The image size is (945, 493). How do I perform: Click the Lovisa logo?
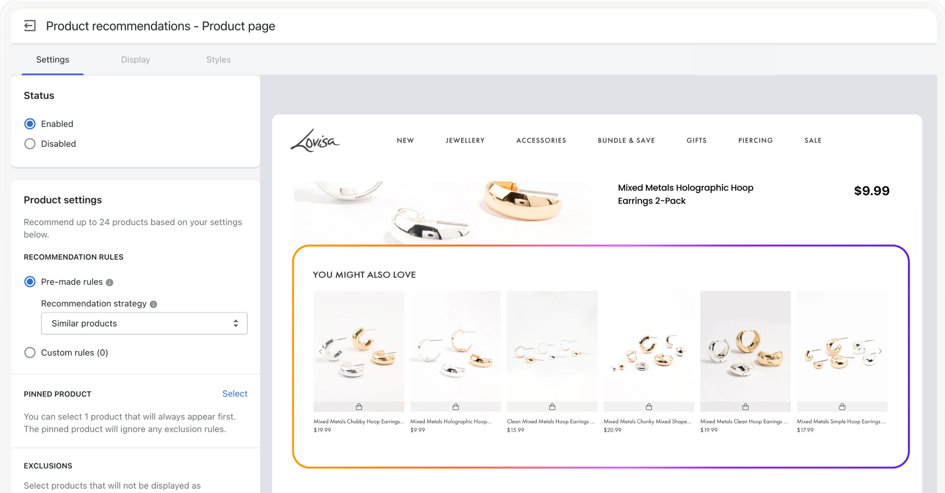coord(315,141)
